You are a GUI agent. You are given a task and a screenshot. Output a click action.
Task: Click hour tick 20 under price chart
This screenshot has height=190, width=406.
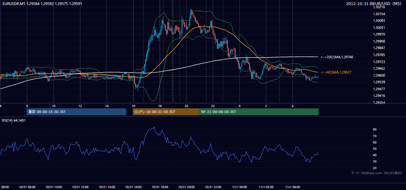pos(186,106)
